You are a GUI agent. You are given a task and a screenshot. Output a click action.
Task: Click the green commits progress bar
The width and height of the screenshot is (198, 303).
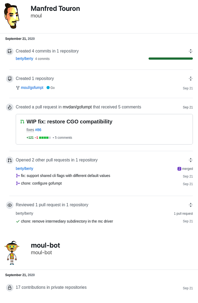click(170, 58)
